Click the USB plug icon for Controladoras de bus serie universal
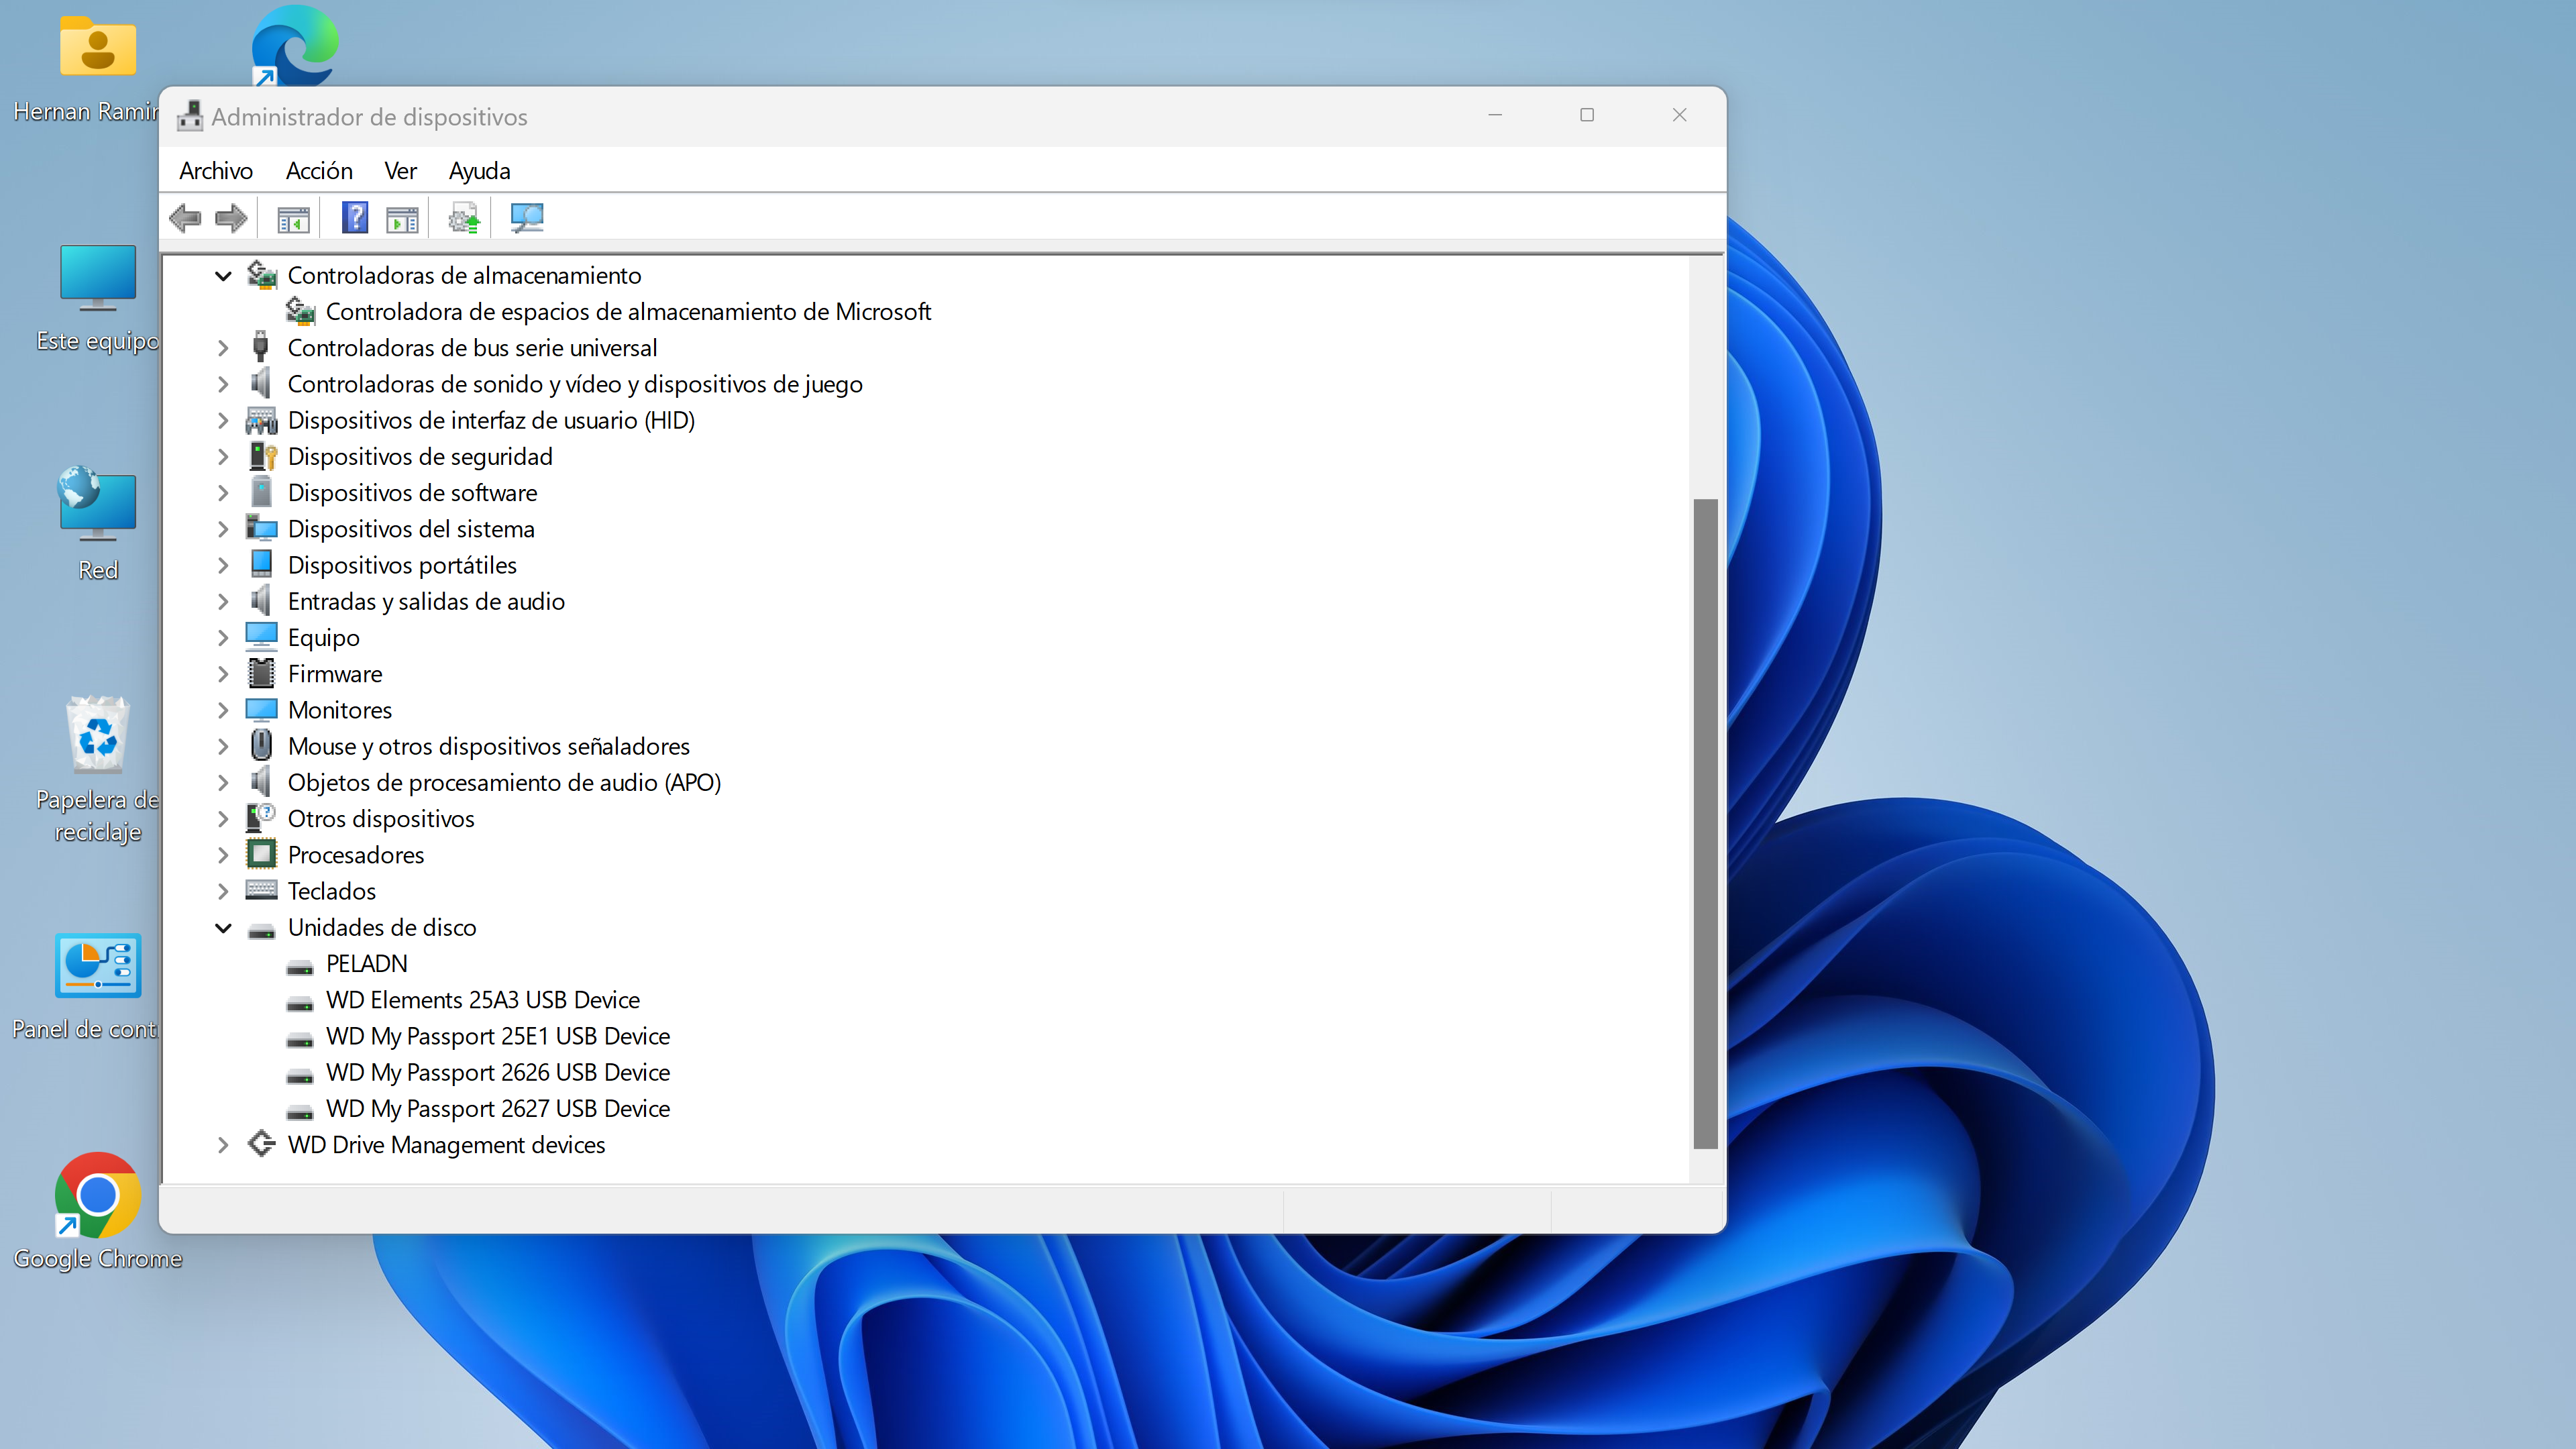The width and height of the screenshot is (2576, 1449). click(261, 347)
